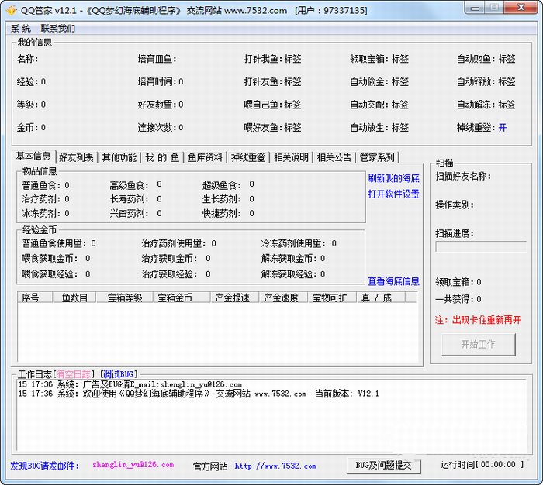The image size is (543, 485).
Task: Click the 自动释放: 标签 label
Action: coord(486,81)
